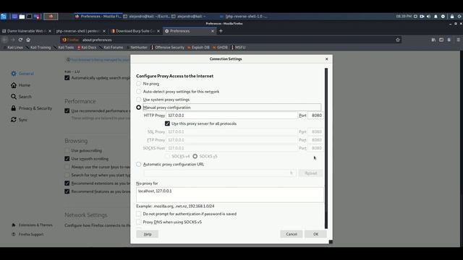This screenshot has height=260, width=463.
Task: Bookmark this page with the star icon
Action: 398,40
